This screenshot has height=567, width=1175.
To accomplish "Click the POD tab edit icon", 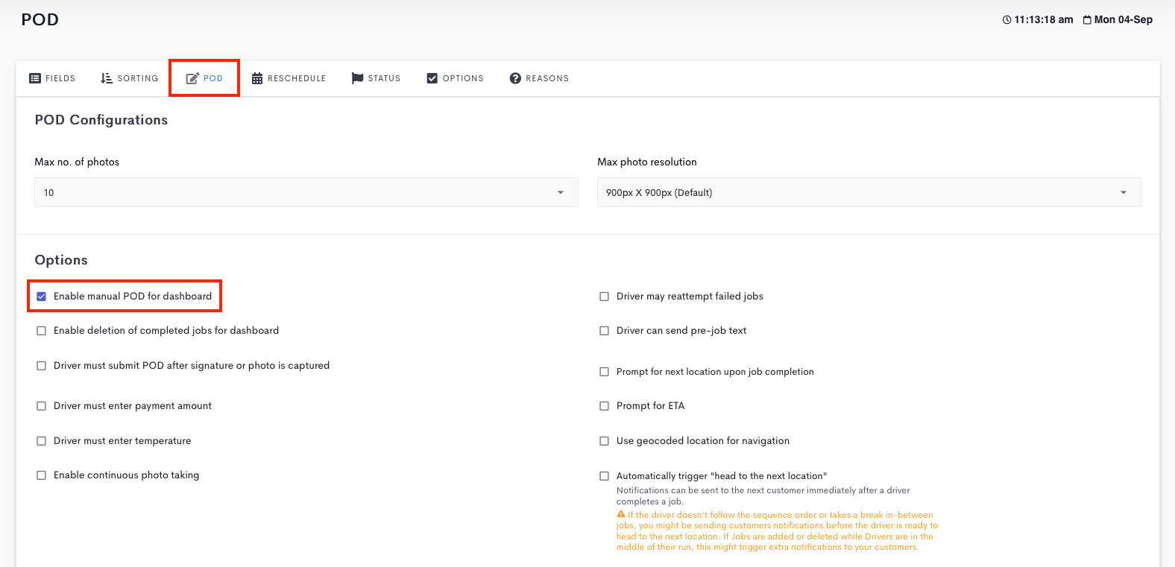I will (x=192, y=78).
